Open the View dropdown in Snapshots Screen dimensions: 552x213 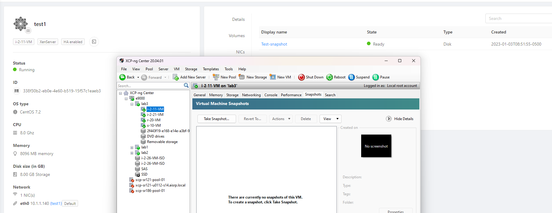click(x=330, y=119)
